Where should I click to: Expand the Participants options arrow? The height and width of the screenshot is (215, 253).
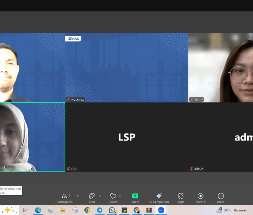78,196
